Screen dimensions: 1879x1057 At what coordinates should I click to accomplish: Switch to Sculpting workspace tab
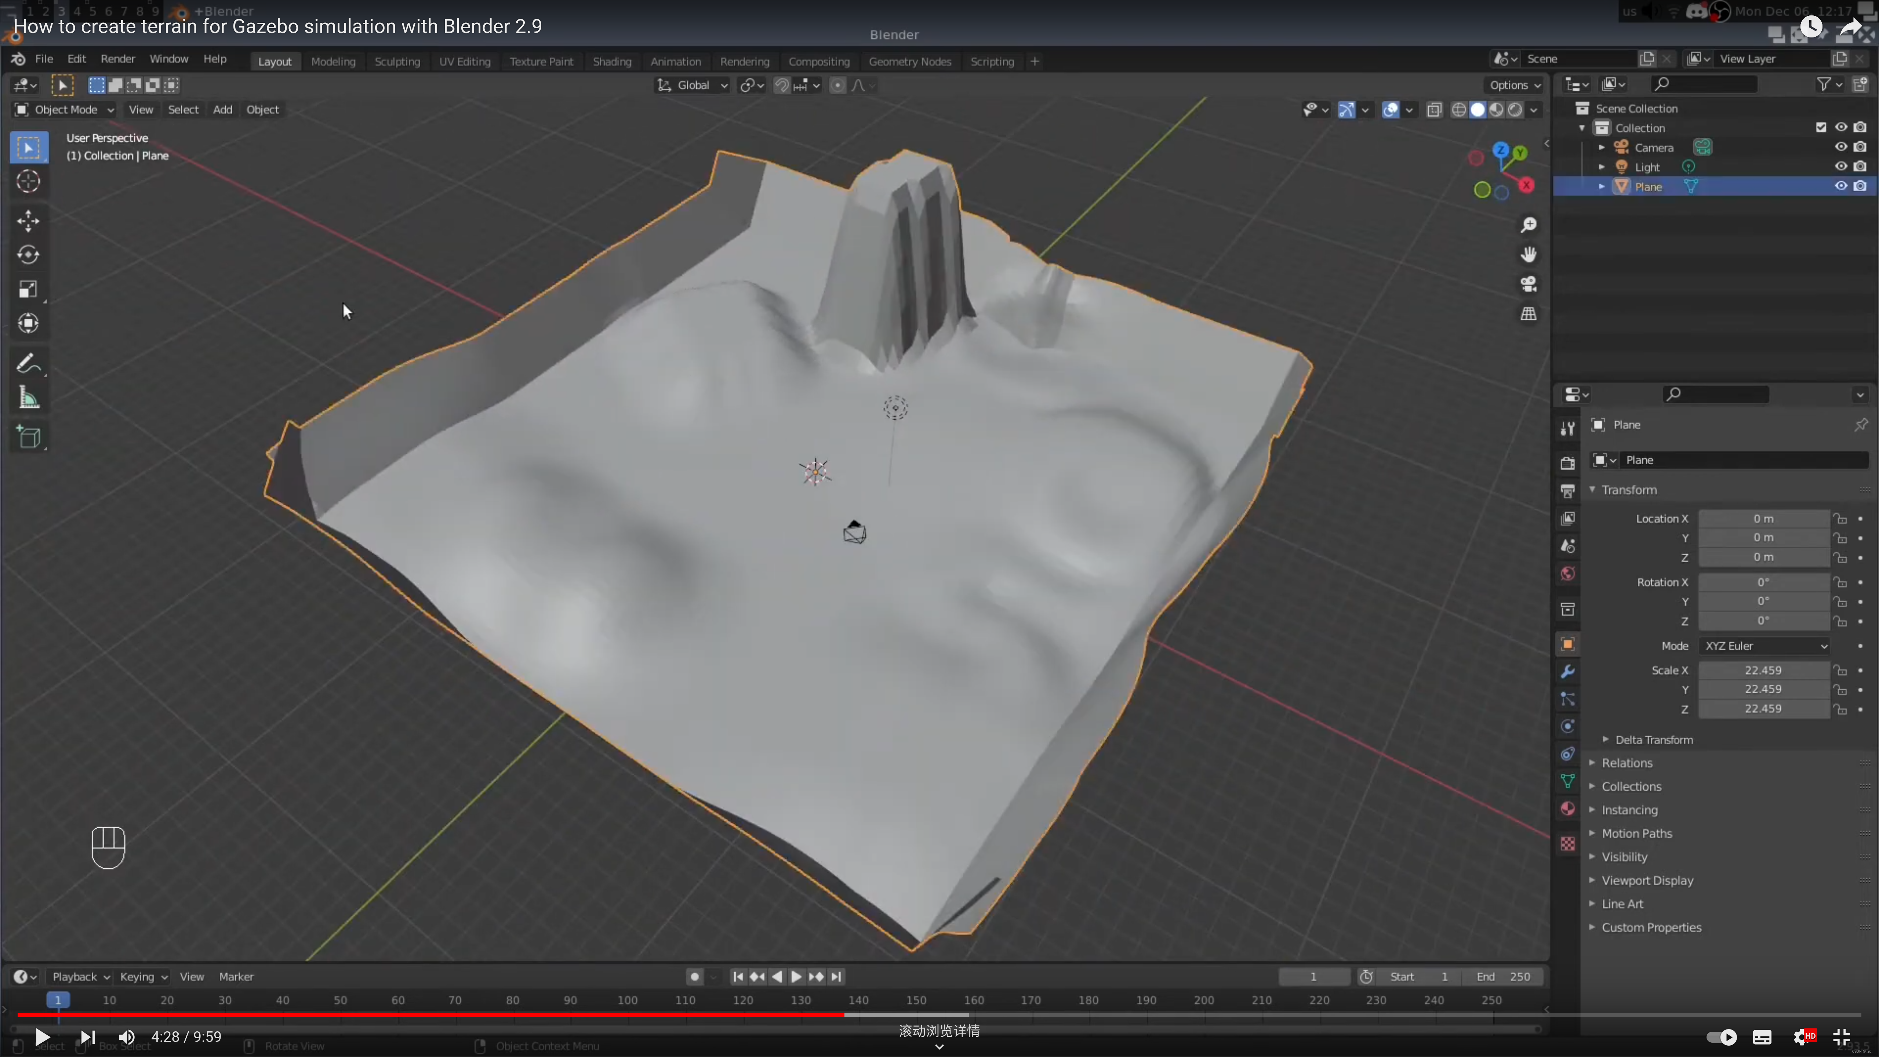coord(397,61)
